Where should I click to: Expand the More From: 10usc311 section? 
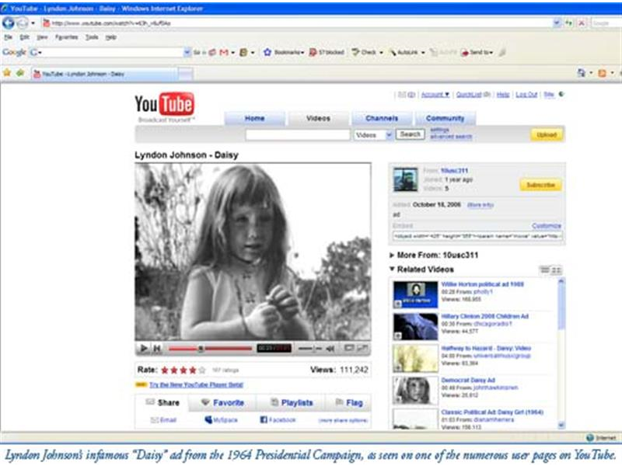pos(392,256)
